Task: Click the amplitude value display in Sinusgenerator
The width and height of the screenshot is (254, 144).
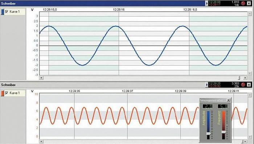Action: click(208, 106)
